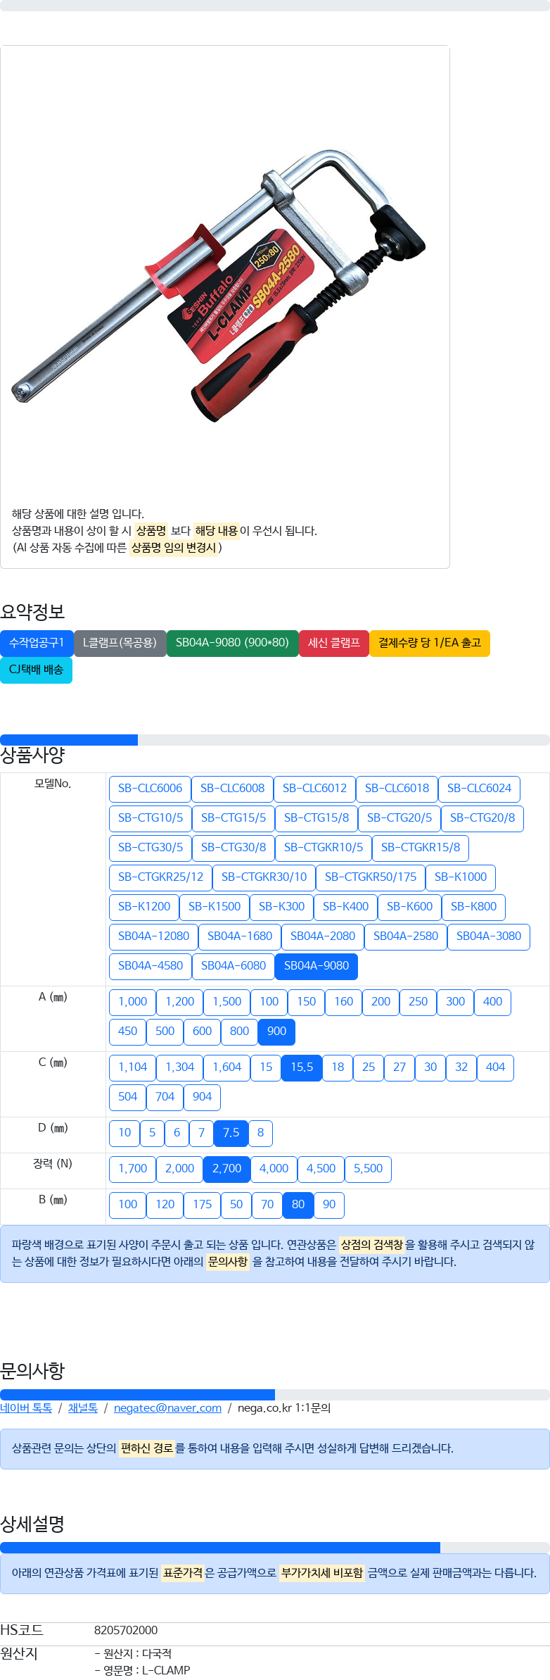
Task: Click the 세신 클램프 red badge
Action: click(334, 643)
